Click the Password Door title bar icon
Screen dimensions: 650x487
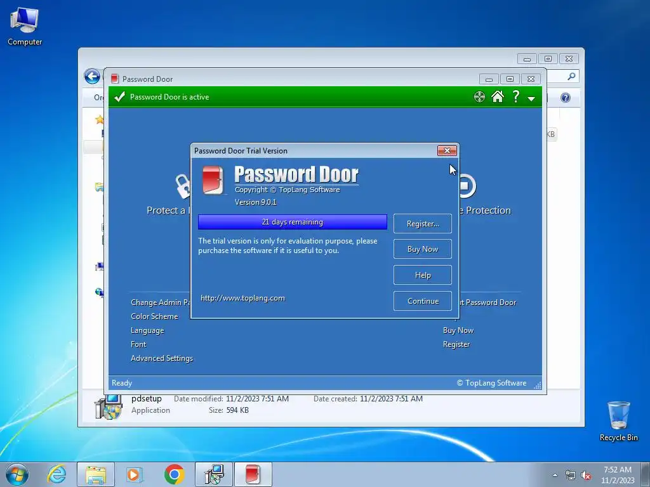point(115,79)
